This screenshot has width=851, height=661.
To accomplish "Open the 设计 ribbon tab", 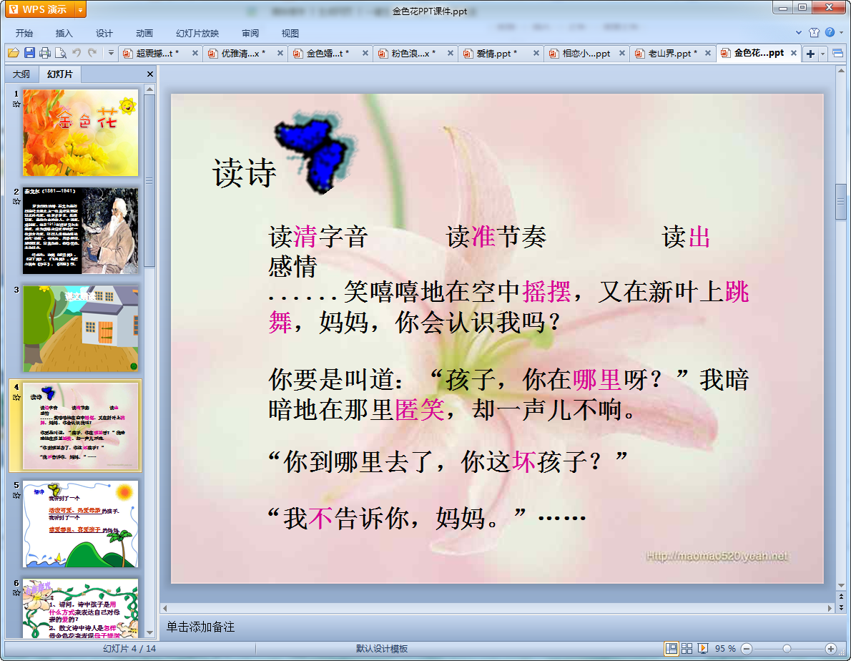I will pyautogui.click(x=104, y=33).
